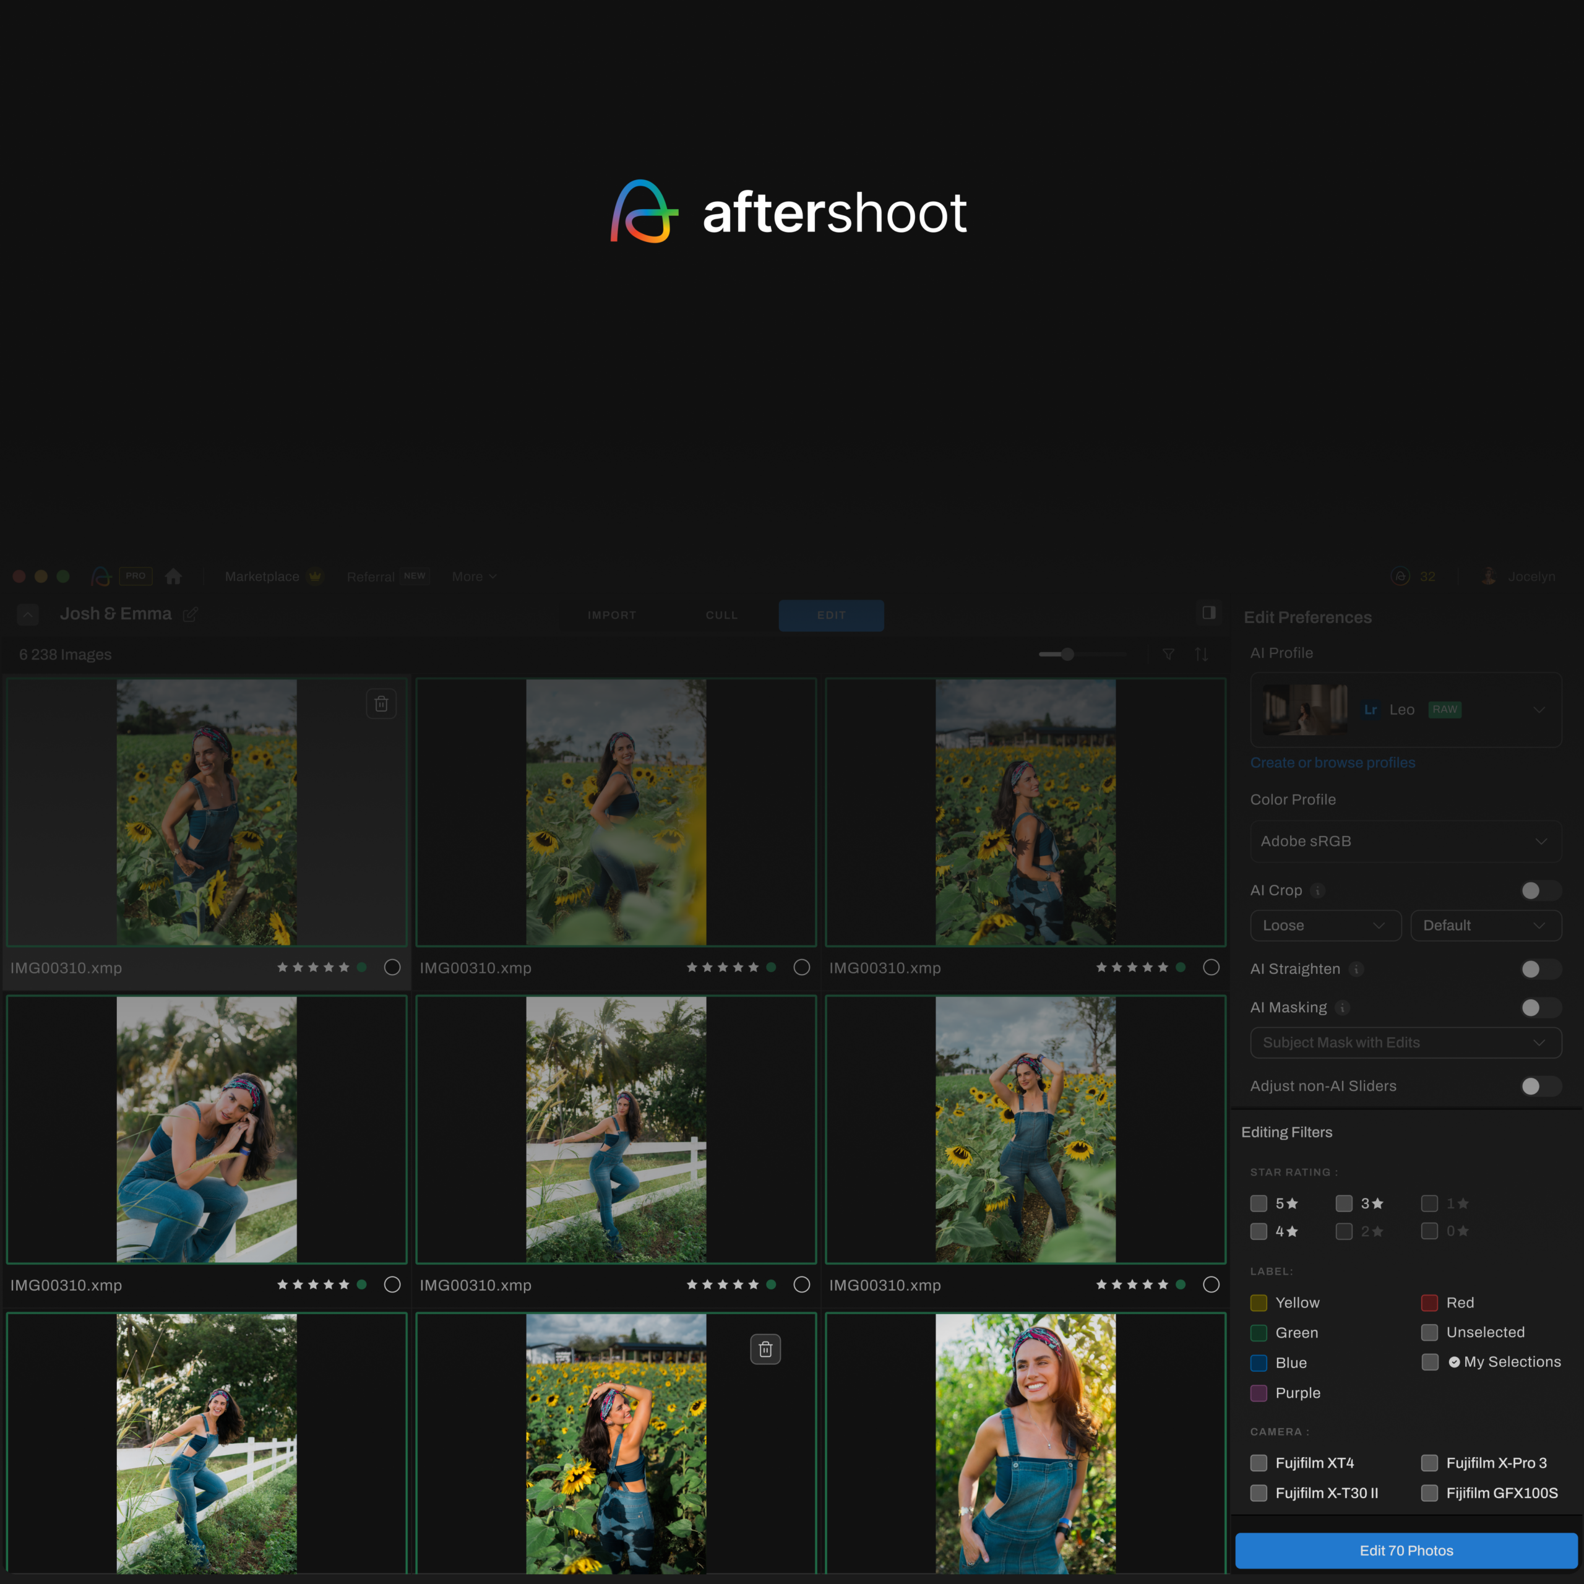Open the Loose crop dropdown
1584x1584 pixels.
click(1326, 926)
